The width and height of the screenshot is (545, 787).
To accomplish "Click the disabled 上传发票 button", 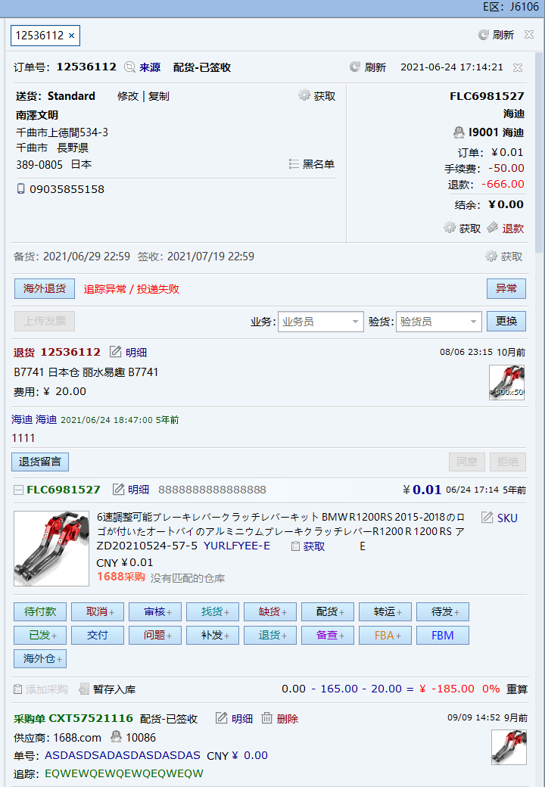I will click(x=44, y=321).
